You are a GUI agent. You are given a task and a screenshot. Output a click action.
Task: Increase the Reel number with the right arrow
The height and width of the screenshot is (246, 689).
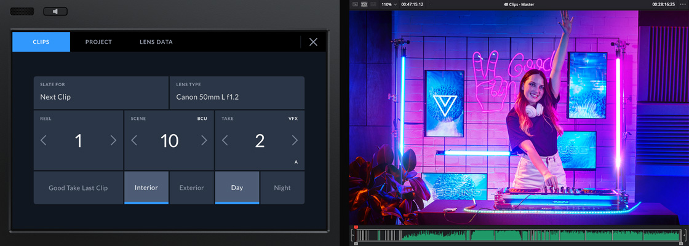pyautogui.click(x=113, y=141)
